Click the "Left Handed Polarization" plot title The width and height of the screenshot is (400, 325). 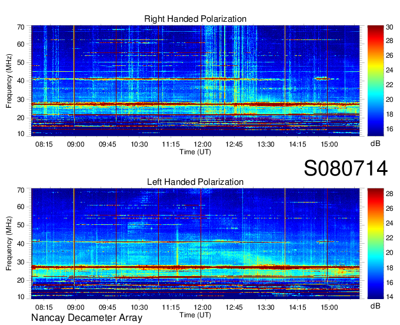[x=195, y=182]
